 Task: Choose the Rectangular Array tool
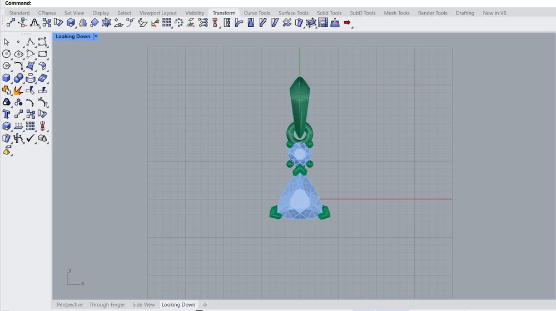(167, 23)
